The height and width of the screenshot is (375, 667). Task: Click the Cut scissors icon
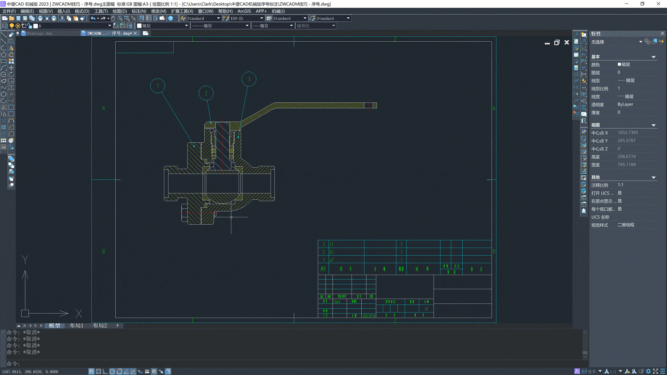click(62, 18)
